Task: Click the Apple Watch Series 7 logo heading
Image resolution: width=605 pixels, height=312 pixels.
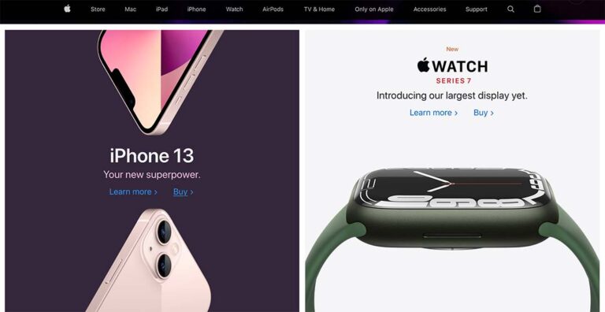Action: 452,71
